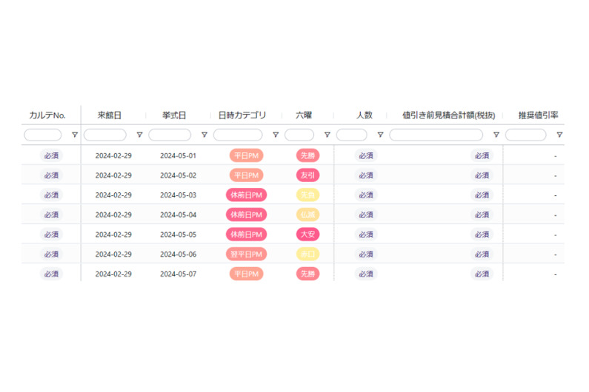
Task: Click the 翌平日PM category badge
Action: click(x=246, y=254)
